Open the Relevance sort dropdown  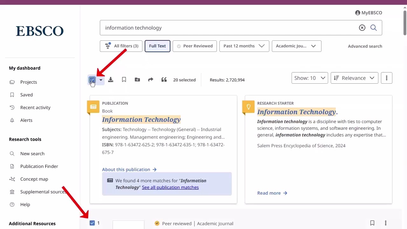pyautogui.click(x=354, y=78)
